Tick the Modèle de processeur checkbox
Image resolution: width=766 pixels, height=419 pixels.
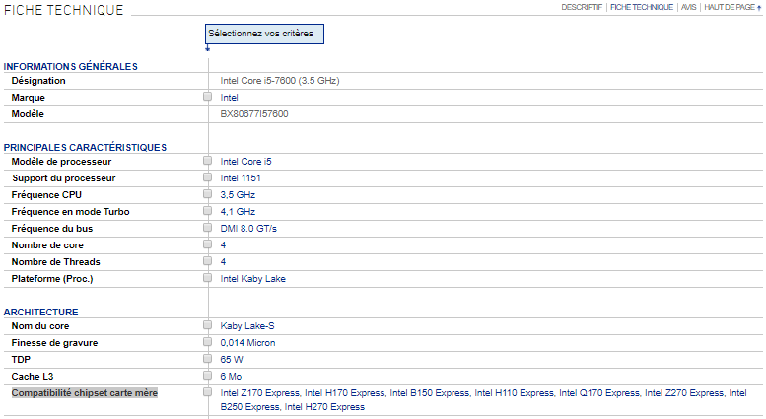(208, 160)
